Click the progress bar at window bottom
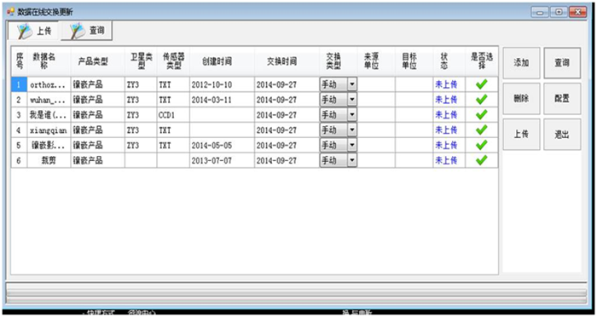Screen dimensions: 597x317 click(x=297, y=292)
